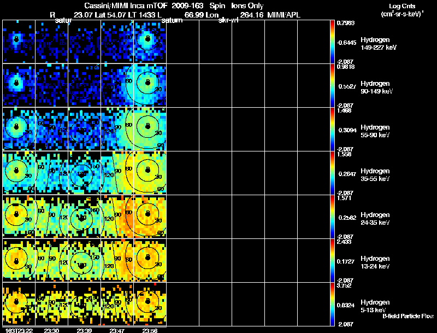This screenshot has width=437, height=333.
Task: Click the Hydrogen 5-13 keV color bar
Action: click(333, 305)
